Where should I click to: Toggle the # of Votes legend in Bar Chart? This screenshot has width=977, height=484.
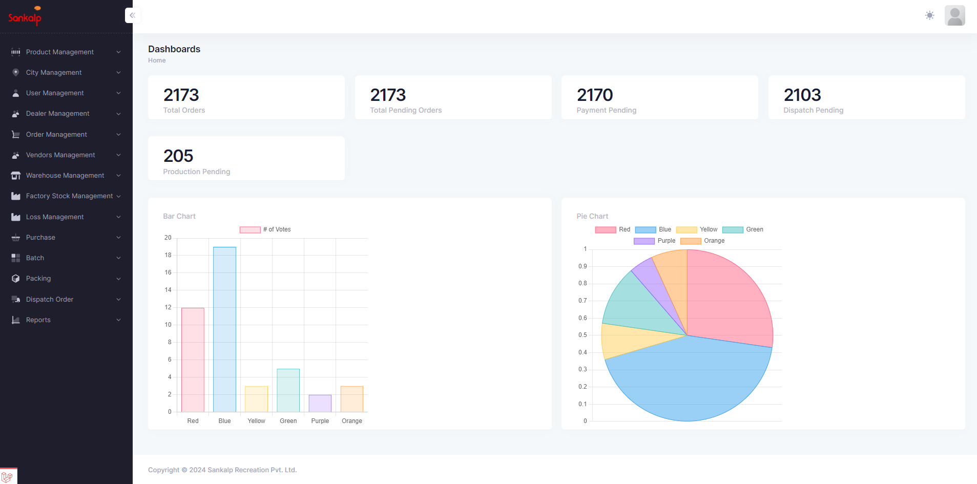pos(264,229)
